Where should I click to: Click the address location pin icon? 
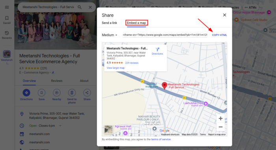click(22, 114)
